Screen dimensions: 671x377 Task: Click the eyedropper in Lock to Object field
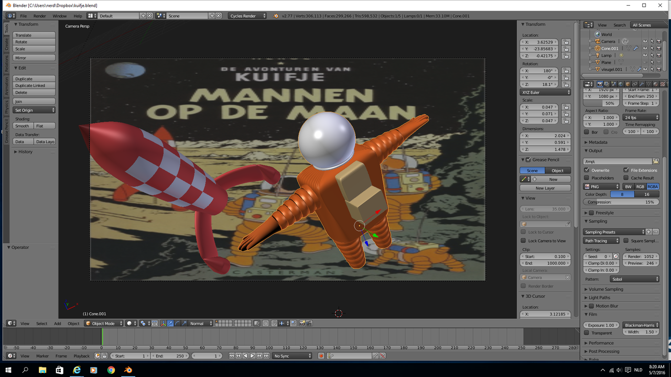[x=567, y=224]
